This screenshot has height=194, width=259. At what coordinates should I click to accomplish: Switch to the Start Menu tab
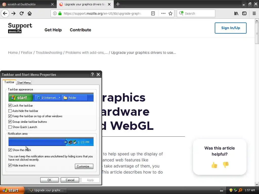click(x=24, y=83)
